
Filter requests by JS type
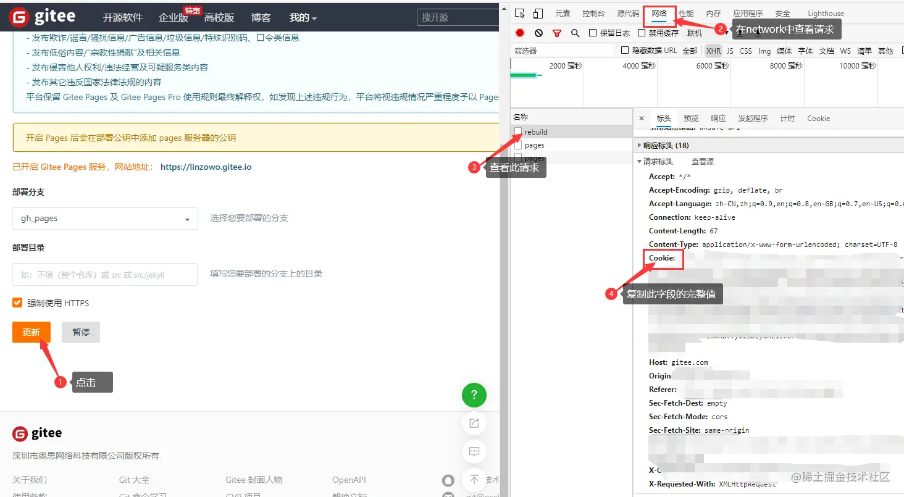point(730,51)
